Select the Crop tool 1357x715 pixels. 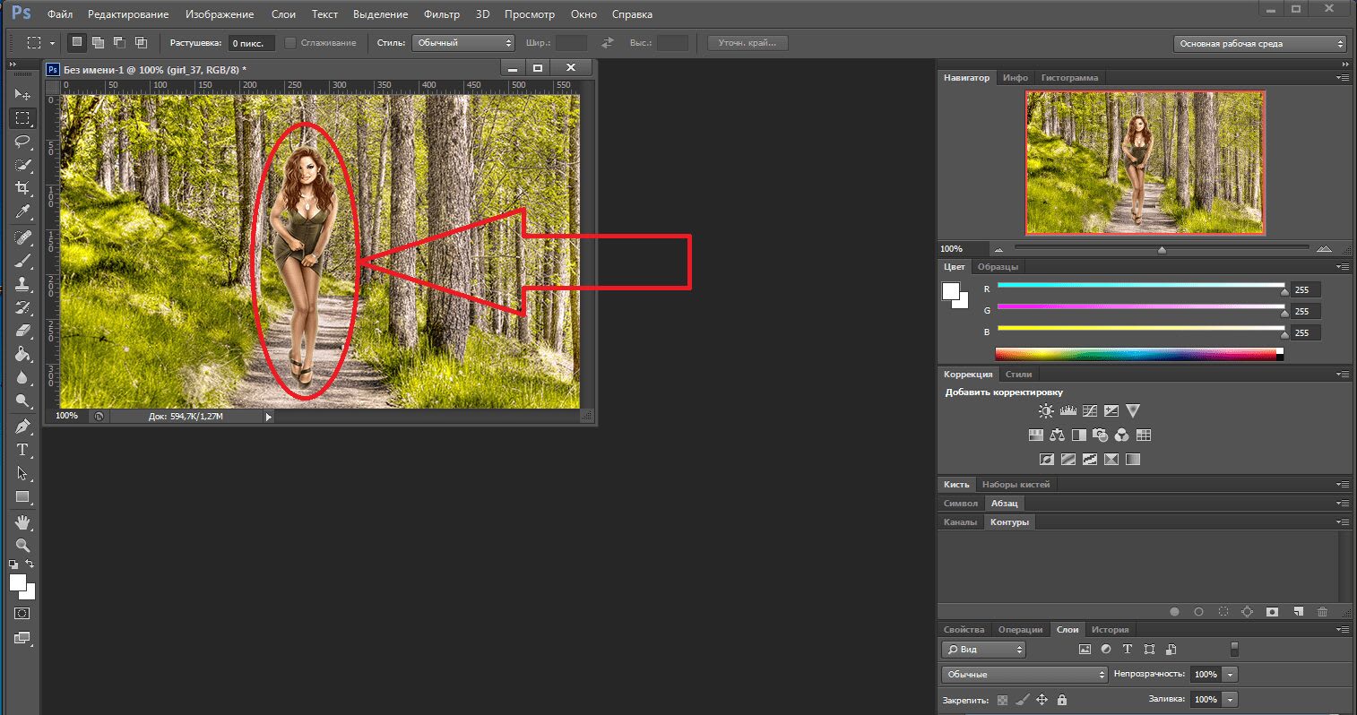(x=22, y=188)
